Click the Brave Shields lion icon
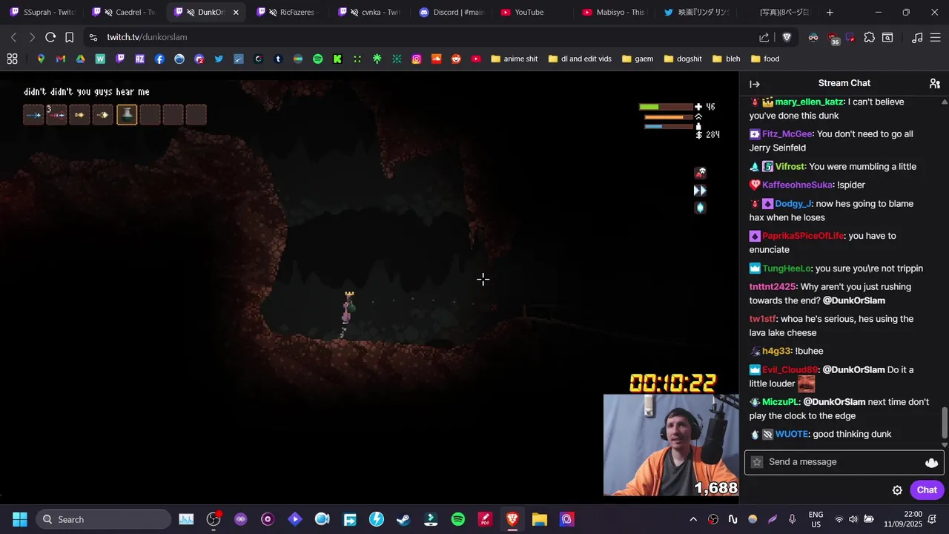Screen dimensions: 949x534 (787, 37)
